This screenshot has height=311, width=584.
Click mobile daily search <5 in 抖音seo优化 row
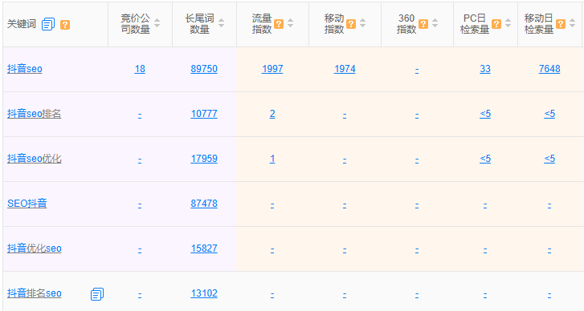[x=549, y=159]
